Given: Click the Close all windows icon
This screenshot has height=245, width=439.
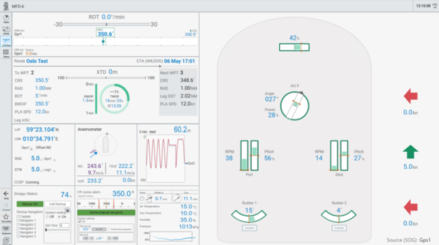Looking at the screenshot, I should (x=6, y=240).
